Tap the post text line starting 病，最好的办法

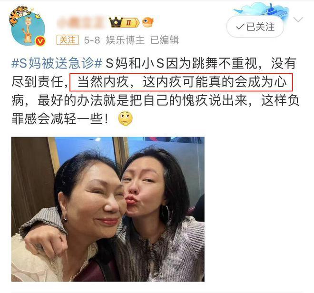(x=155, y=100)
